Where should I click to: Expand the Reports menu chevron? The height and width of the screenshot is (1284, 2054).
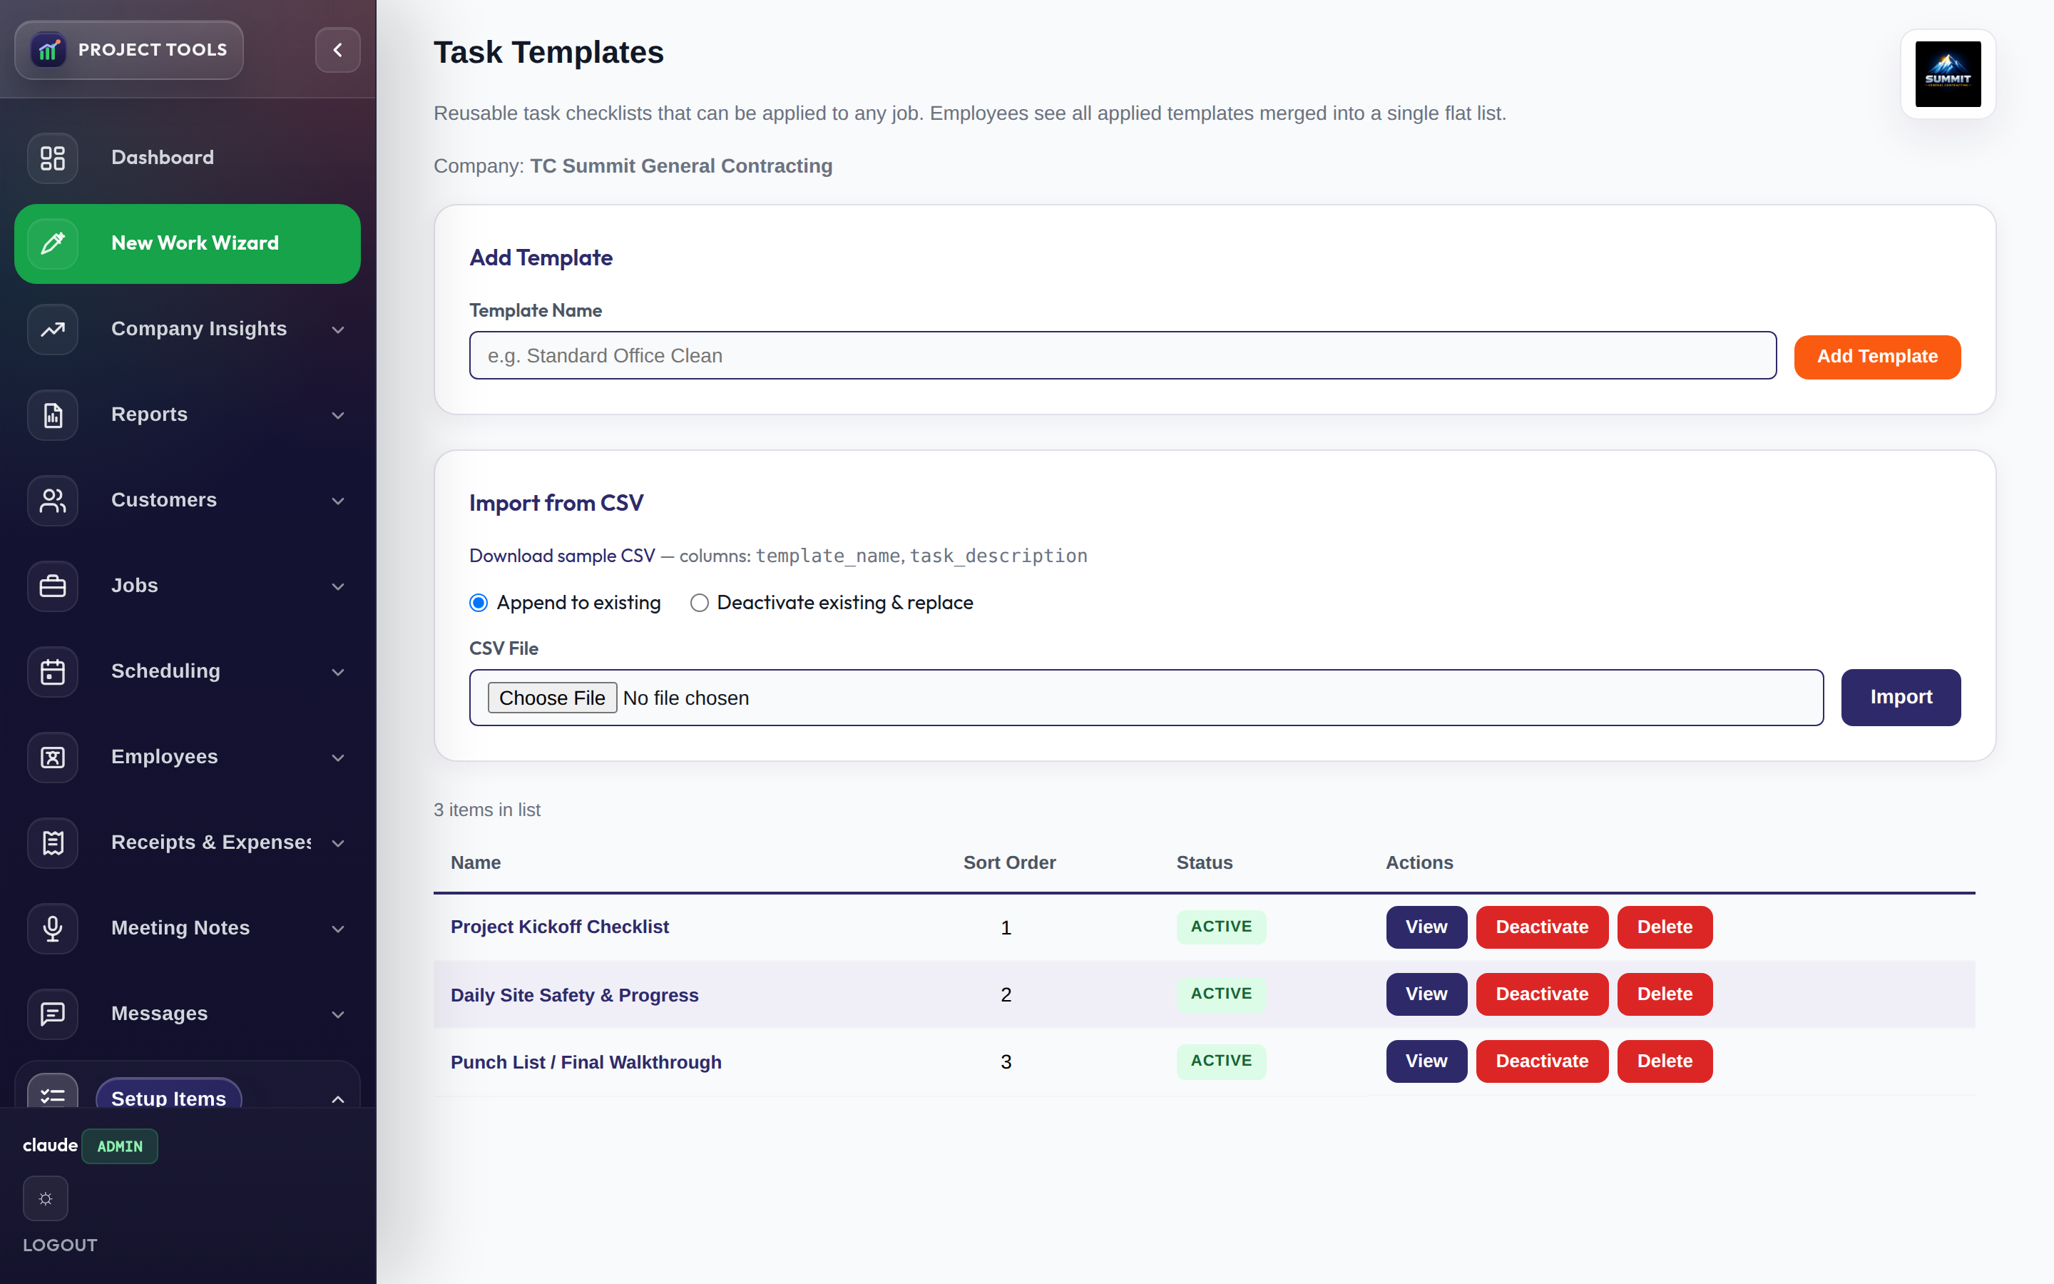(338, 415)
